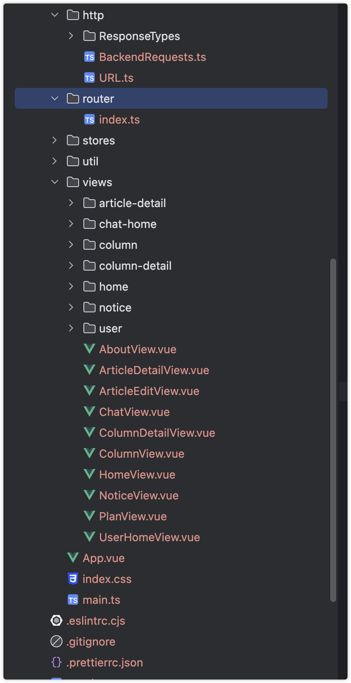Viewport: 351px width, 683px height.
Task: Click the JSON braces icon for .prettierrc.json
Action: 56,663
